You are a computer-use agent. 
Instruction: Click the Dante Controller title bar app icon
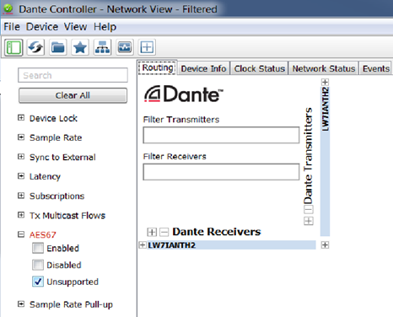[8, 9]
